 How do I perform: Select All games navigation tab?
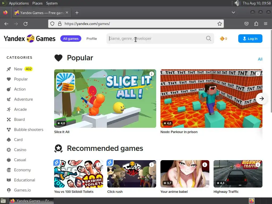tap(71, 39)
